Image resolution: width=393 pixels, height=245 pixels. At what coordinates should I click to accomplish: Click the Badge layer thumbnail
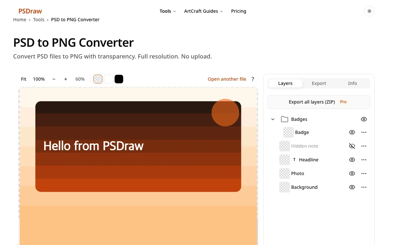point(289,132)
